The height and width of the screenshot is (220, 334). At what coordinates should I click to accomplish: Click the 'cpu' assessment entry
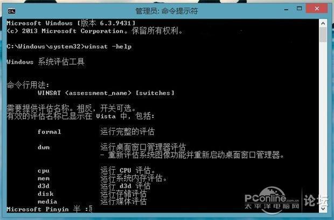point(44,171)
